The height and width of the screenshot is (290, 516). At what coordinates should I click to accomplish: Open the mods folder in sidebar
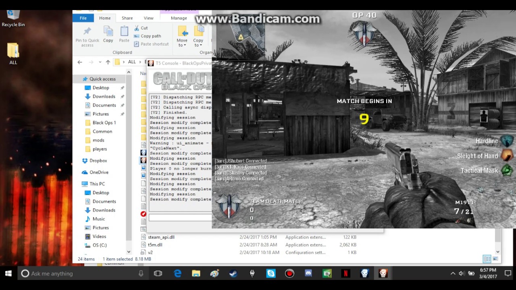click(98, 140)
